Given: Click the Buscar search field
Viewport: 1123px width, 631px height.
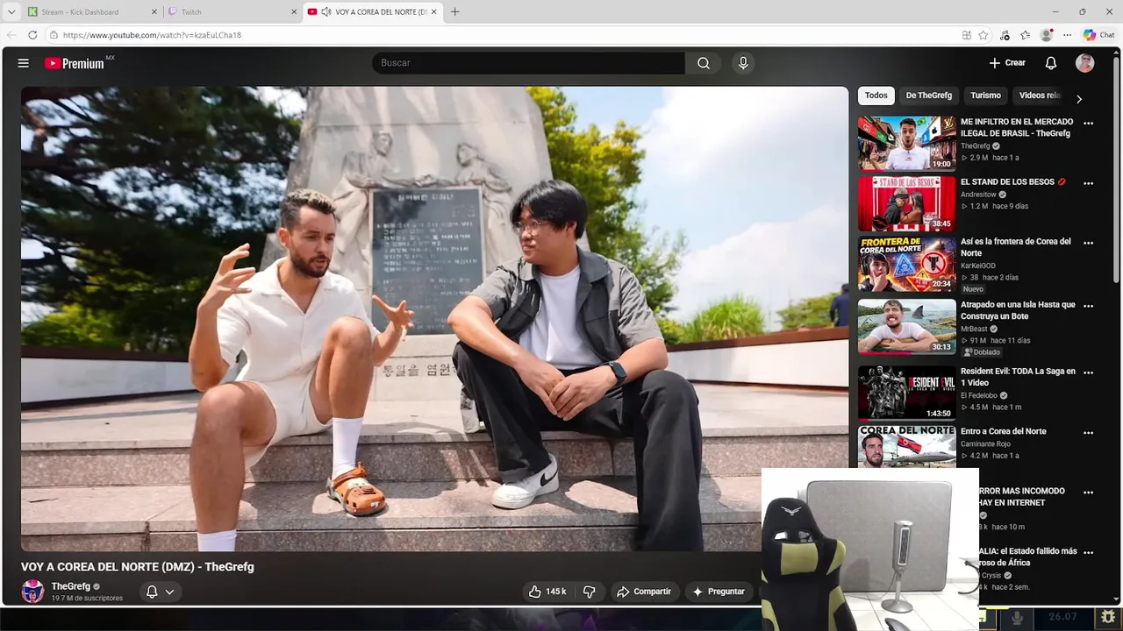Looking at the screenshot, I should (528, 63).
